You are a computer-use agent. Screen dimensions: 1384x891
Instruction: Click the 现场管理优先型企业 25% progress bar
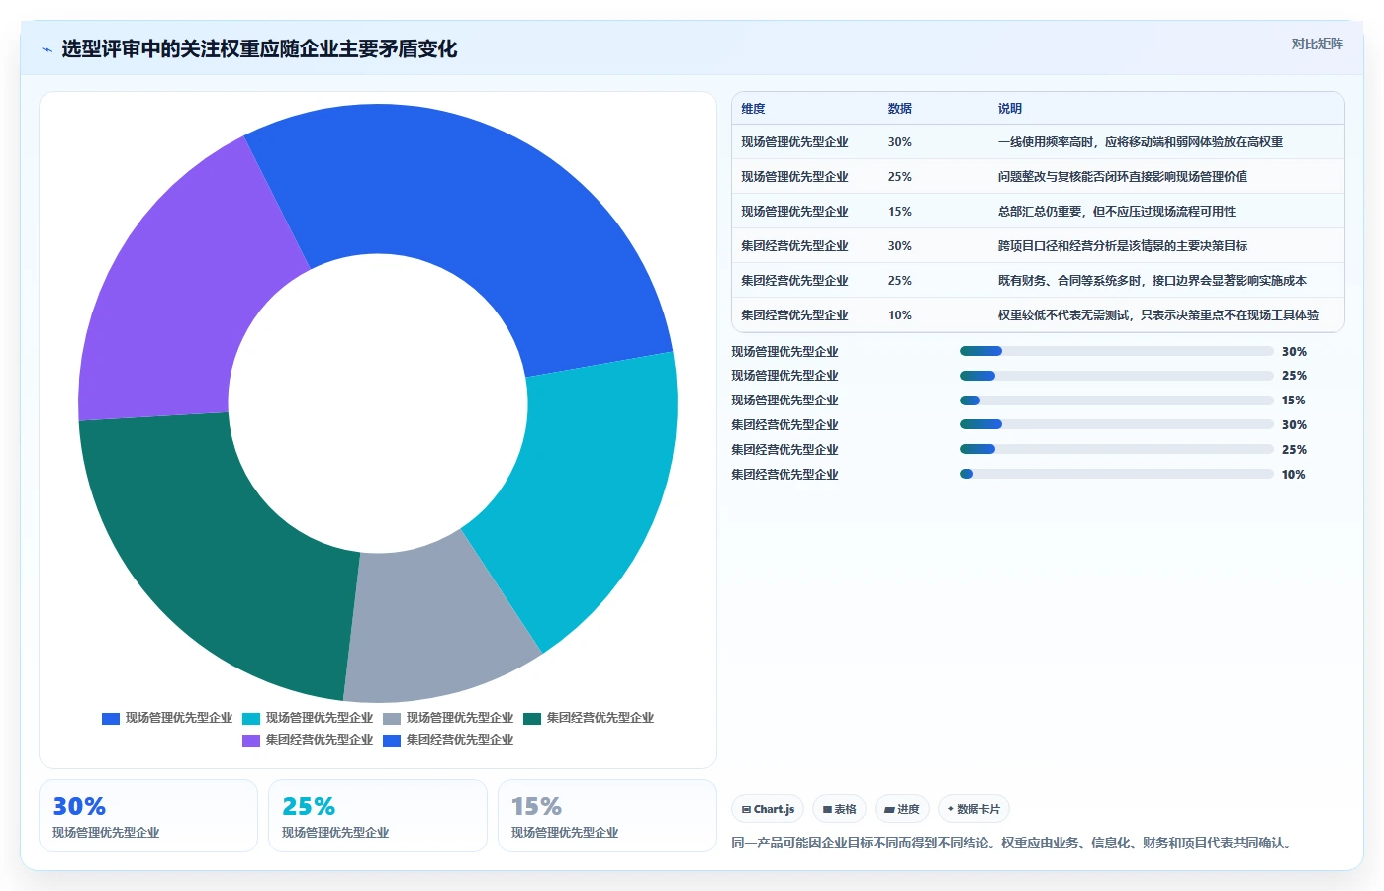click(1117, 376)
